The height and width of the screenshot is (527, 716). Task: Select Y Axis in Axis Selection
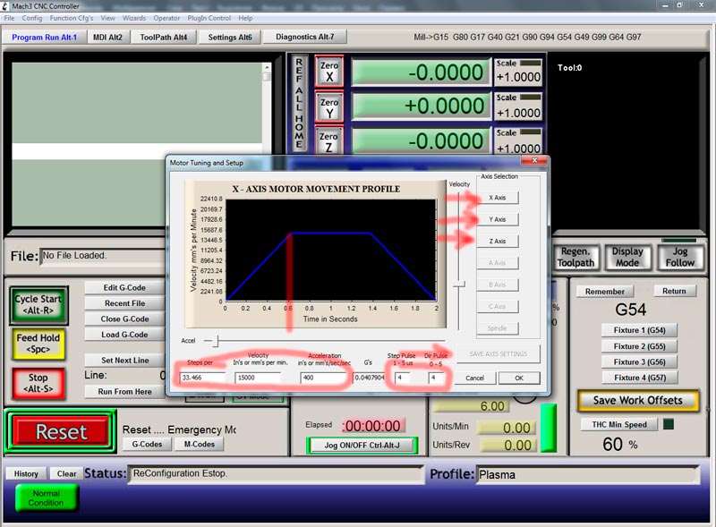click(498, 219)
